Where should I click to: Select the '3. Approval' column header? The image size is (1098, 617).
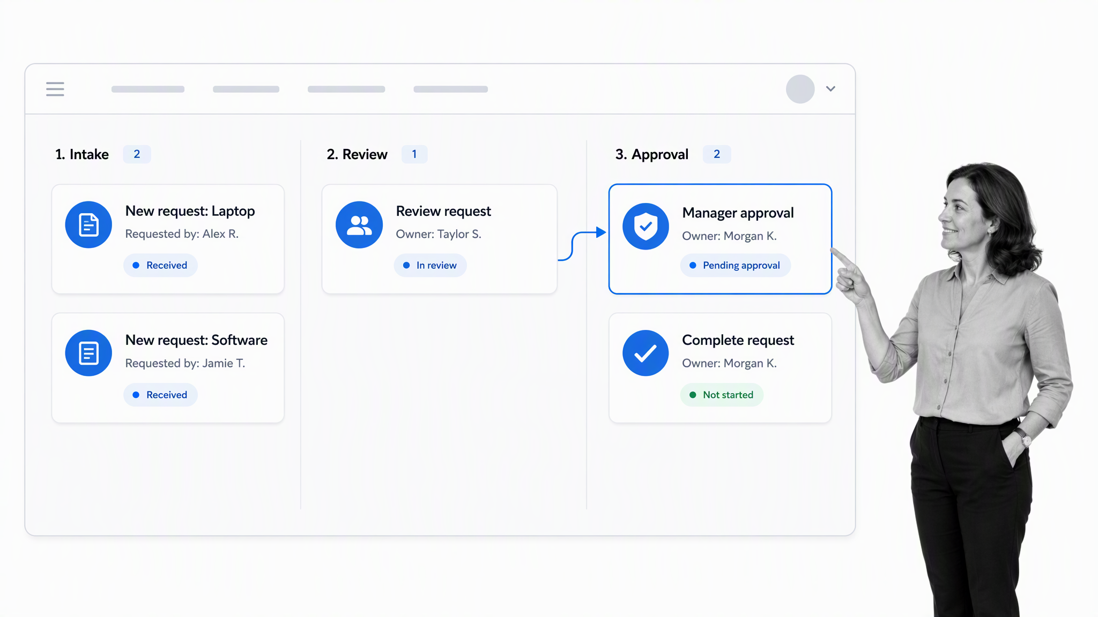coord(652,154)
